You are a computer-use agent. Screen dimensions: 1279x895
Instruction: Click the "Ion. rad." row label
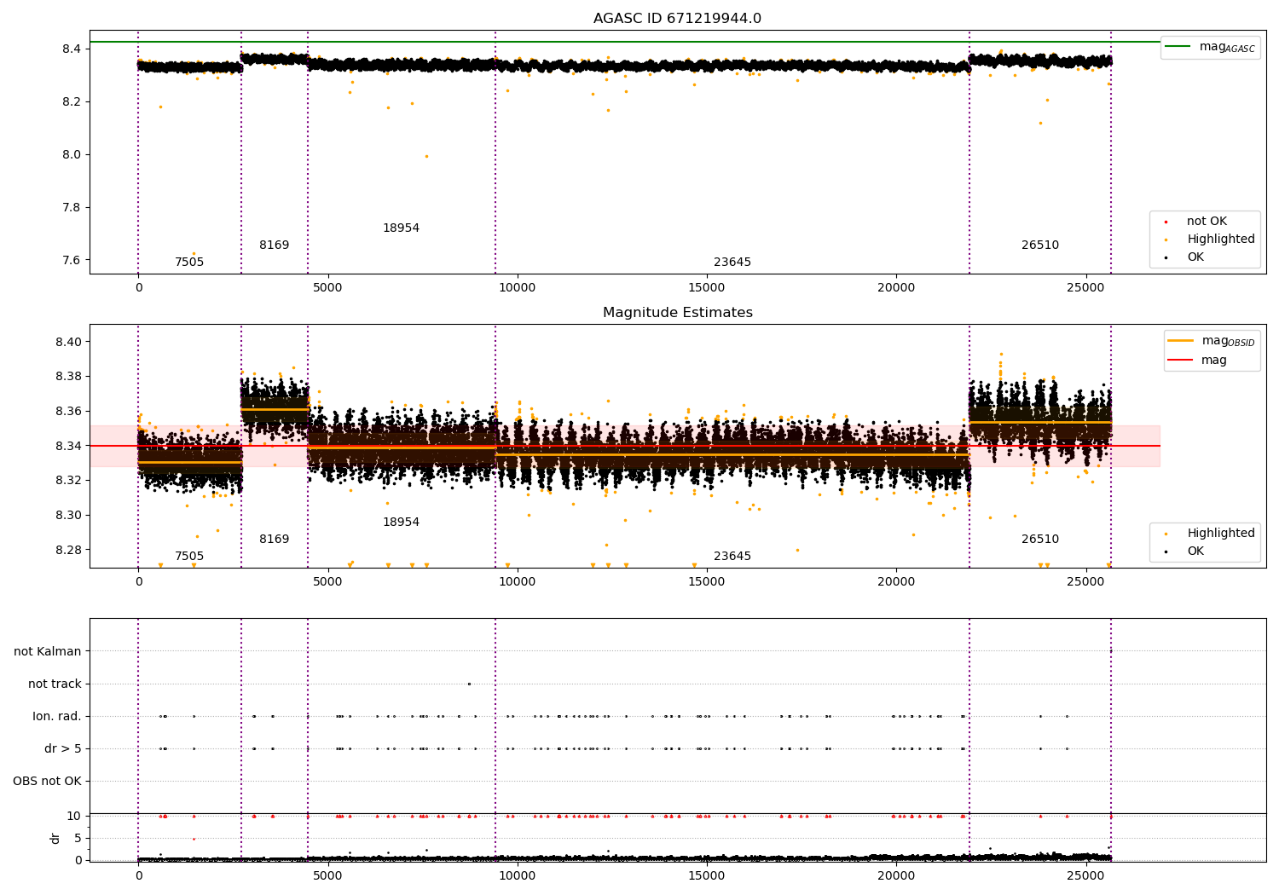coord(57,717)
